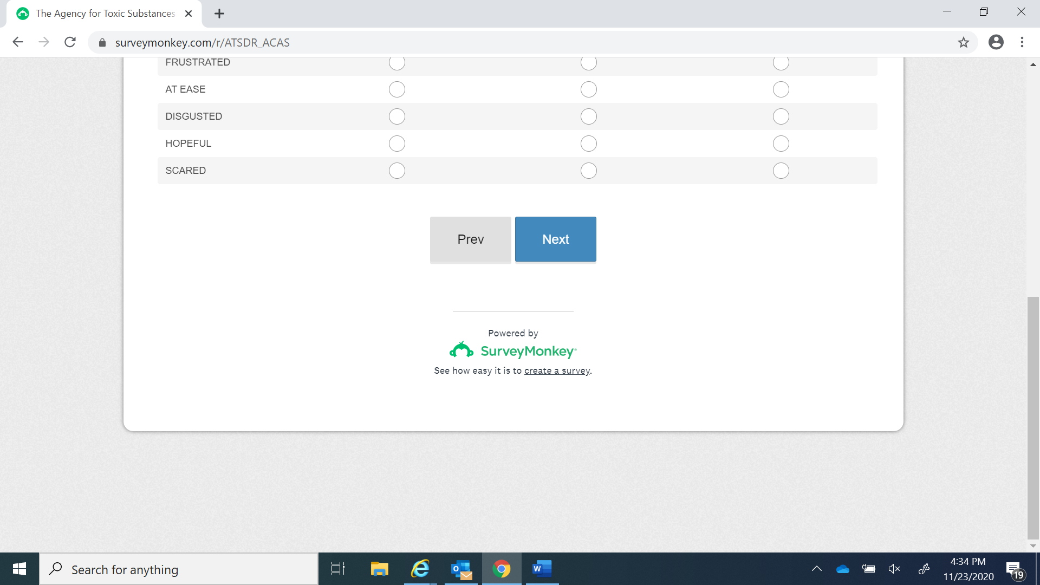Show hidden system tray icons
The image size is (1040, 585).
pyautogui.click(x=817, y=569)
